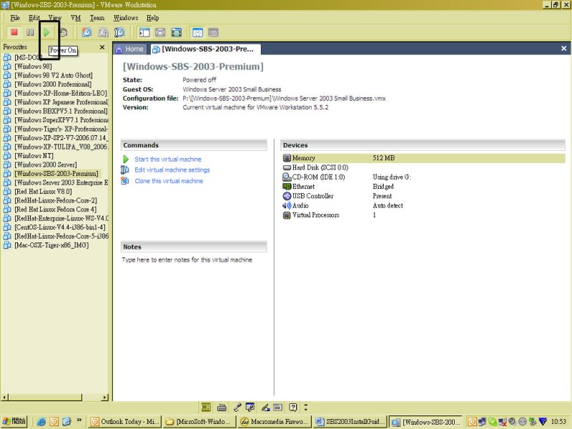The image size is (572, 429).
Task: Open the Snapshot Manager toolbar icon
Action: 119,32
